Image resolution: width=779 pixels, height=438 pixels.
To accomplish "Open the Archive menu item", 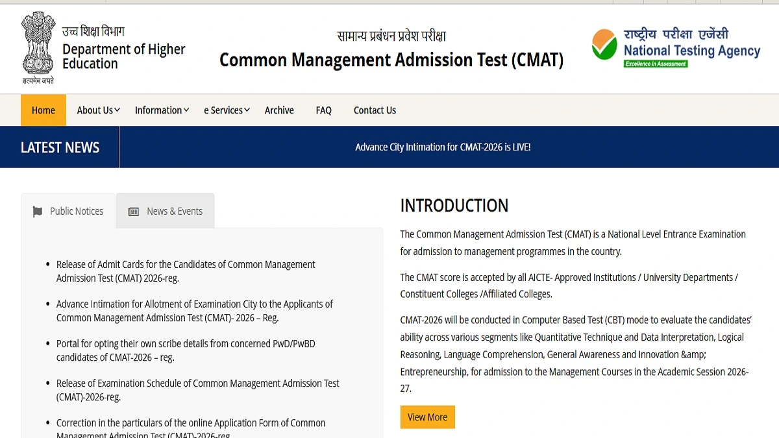I will coord(279,110).
